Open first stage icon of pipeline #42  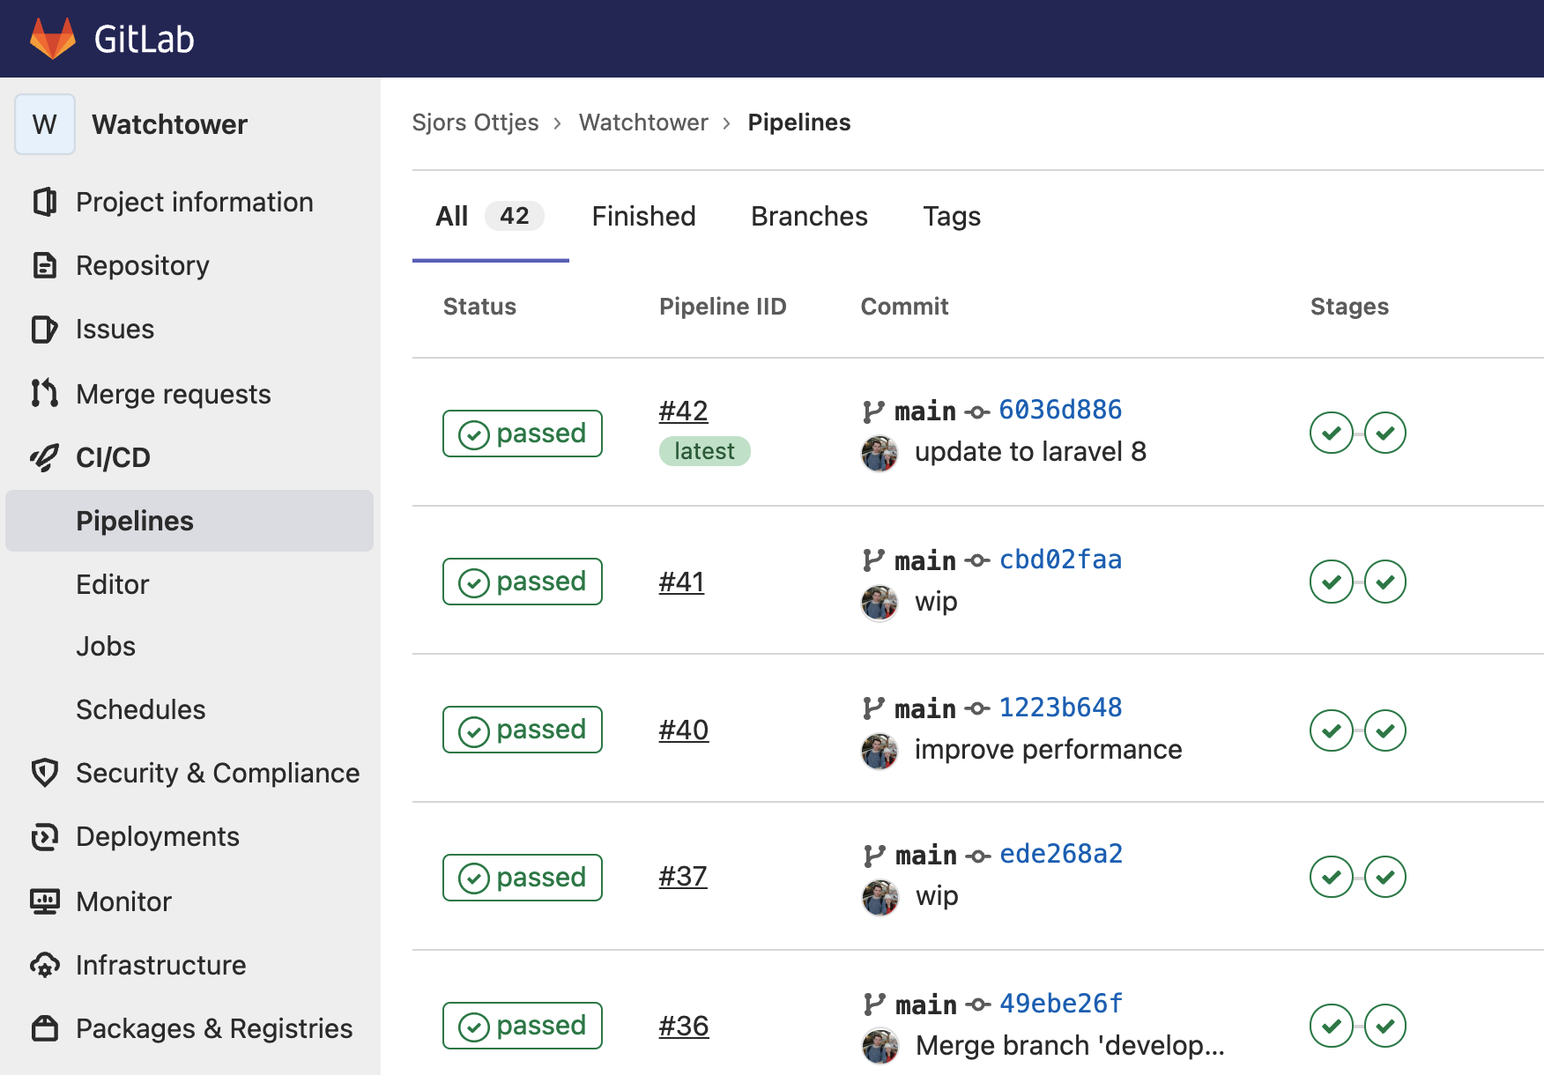[x=1332, y=433]
